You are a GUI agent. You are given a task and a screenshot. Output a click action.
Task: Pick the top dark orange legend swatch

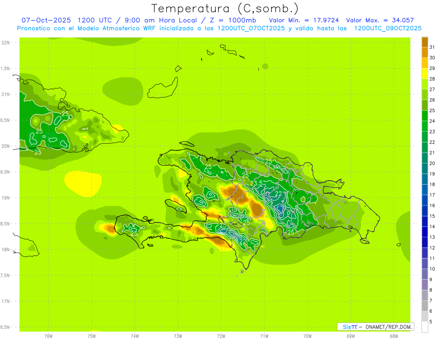[425, 42]
